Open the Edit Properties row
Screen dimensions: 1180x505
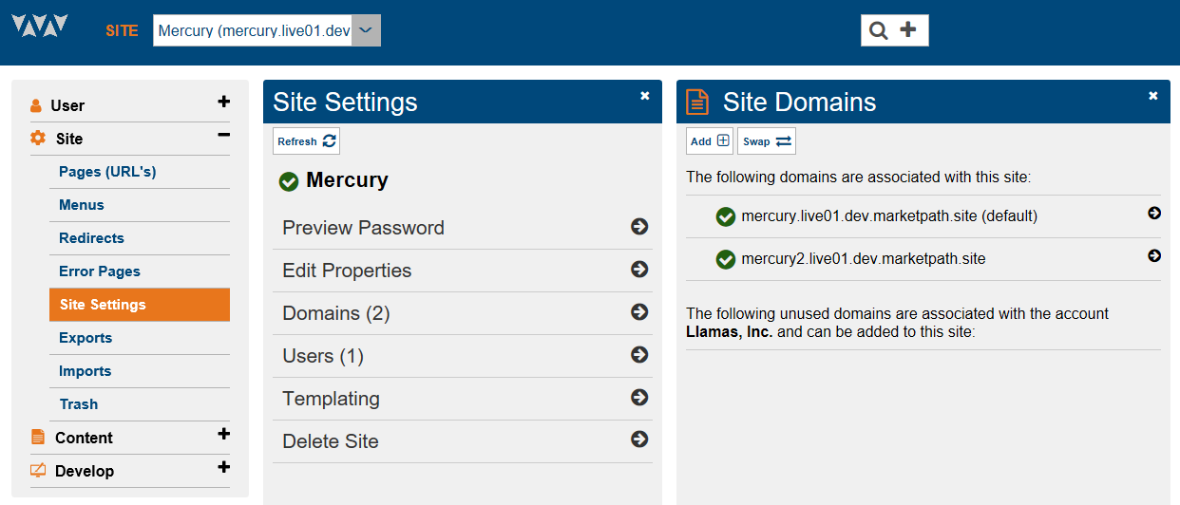coord(462,271)
